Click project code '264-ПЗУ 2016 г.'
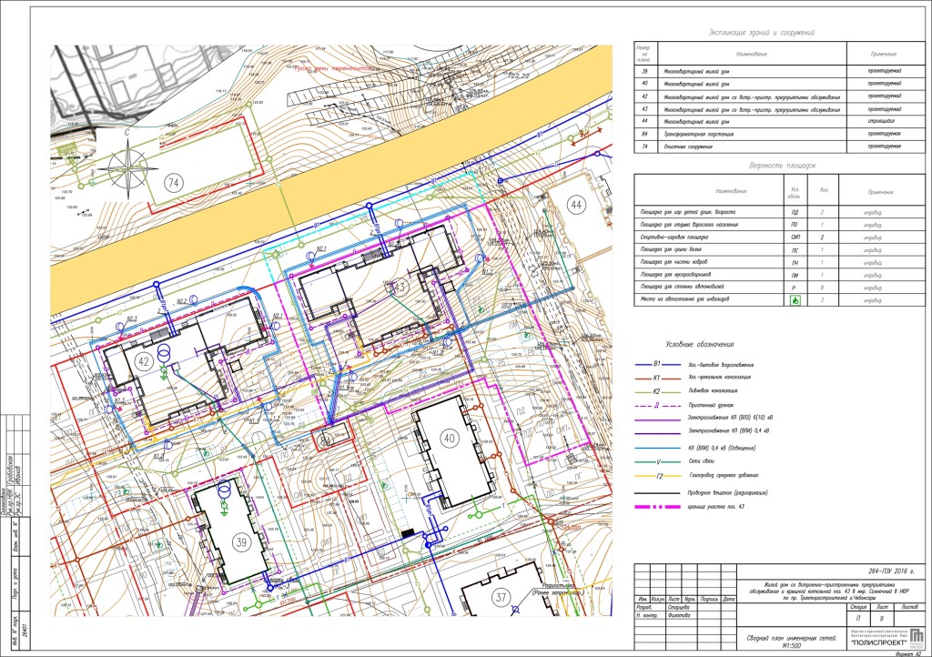This screenshot has width=932, height=657. pyautogui.click(x=891, y=571)
